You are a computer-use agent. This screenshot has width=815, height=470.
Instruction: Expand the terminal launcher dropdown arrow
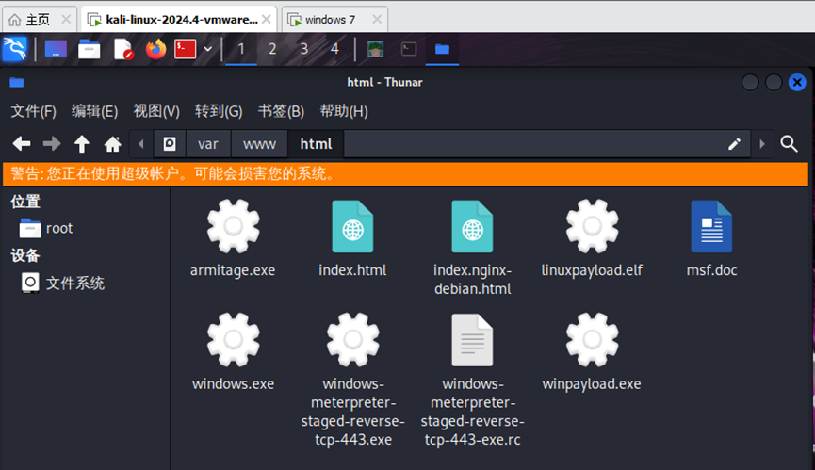coord(208,49)
